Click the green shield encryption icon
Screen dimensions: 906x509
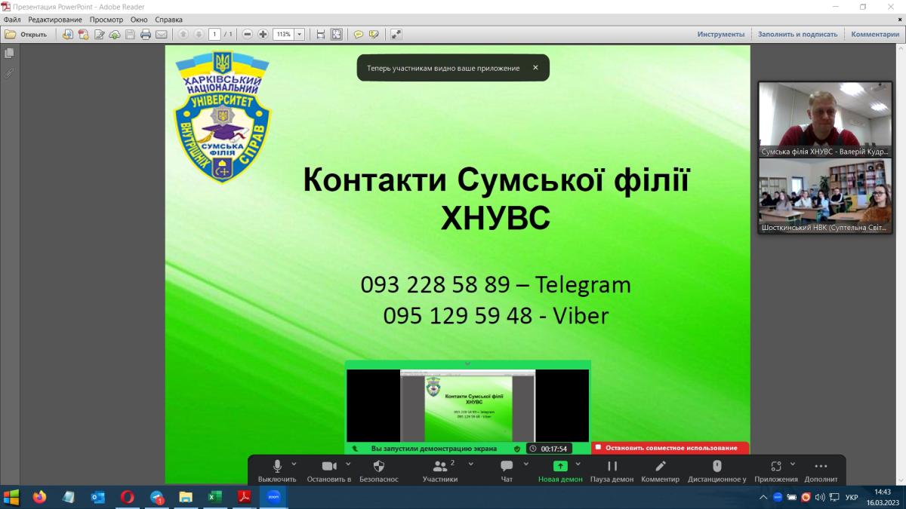tap(517, 448)
